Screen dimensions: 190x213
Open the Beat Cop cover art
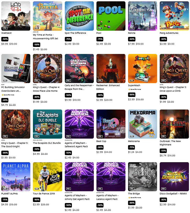[x=111, y=124]
